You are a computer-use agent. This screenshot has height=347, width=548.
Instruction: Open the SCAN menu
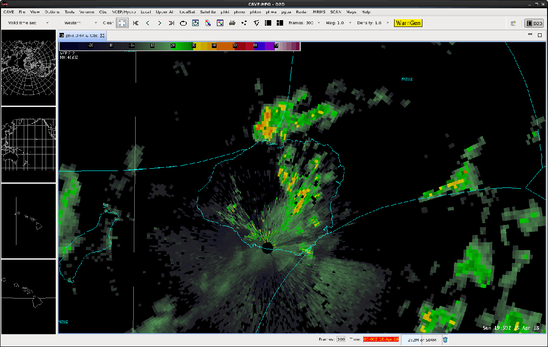(336, 12)
